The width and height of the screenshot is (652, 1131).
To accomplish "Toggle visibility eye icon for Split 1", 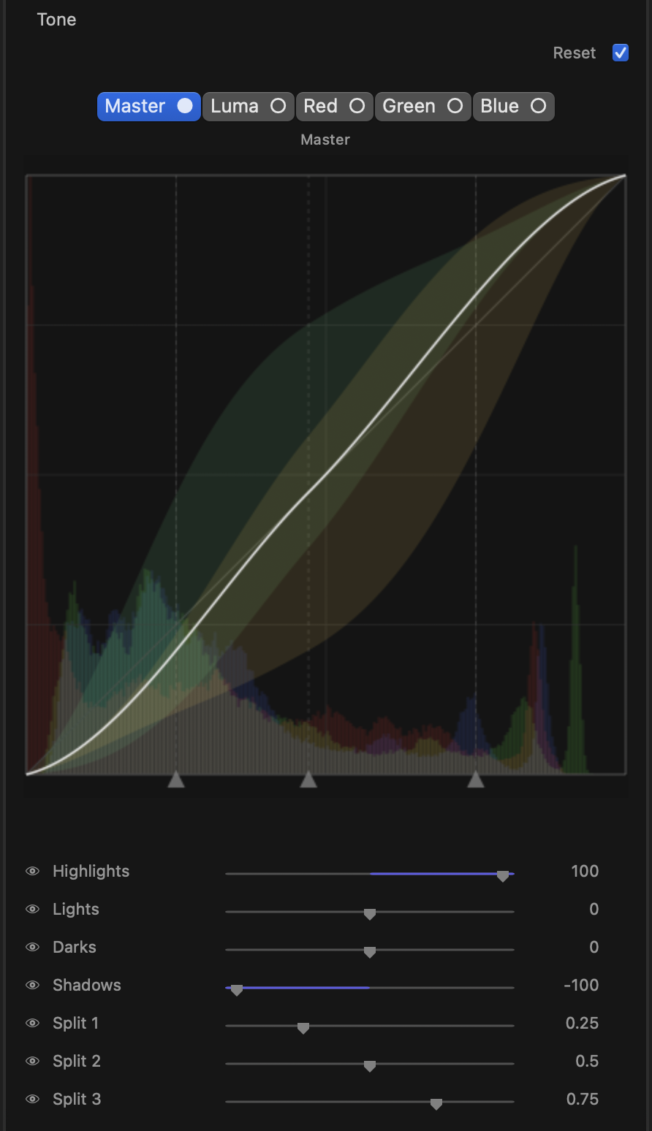I will click(32, 1023).
